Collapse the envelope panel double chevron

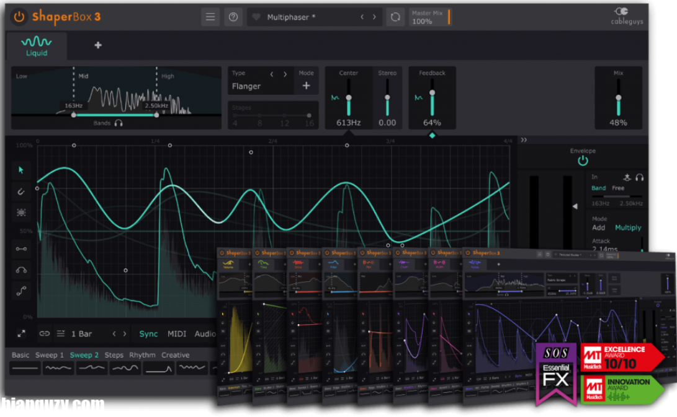click(524, 140)
